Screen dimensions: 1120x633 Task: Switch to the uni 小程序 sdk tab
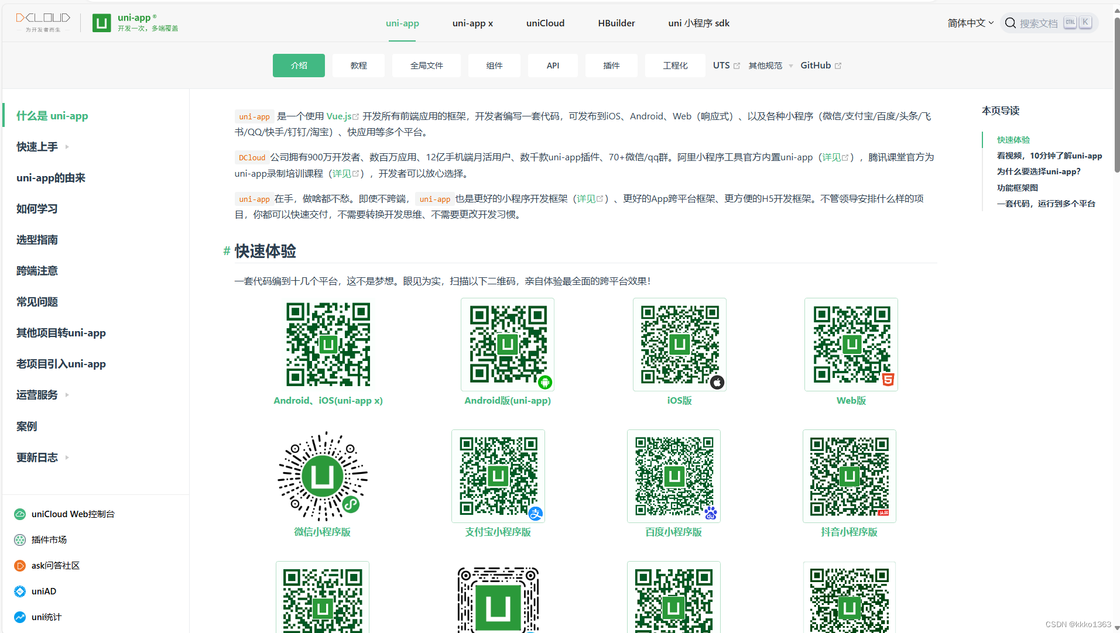coord(699,23)
